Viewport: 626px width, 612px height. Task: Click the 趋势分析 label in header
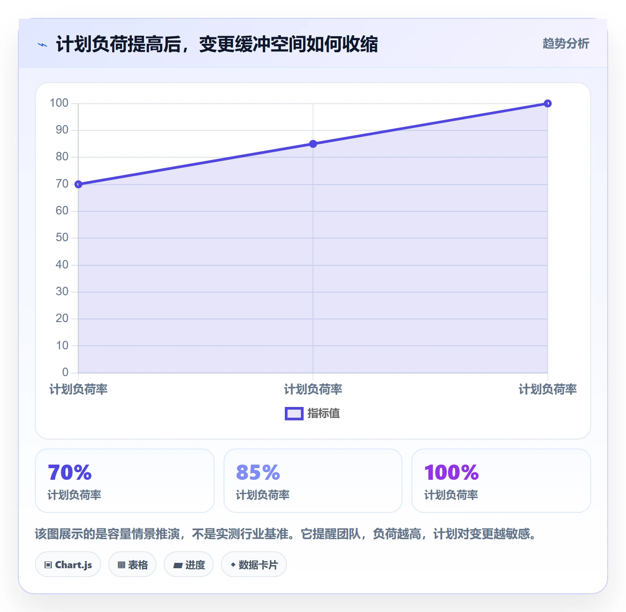pos(566,43)
